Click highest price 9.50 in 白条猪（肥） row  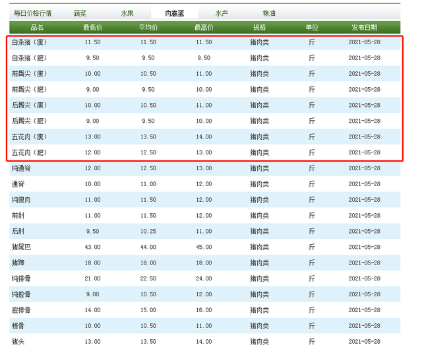pyautogui.click(x=204, y=58)
